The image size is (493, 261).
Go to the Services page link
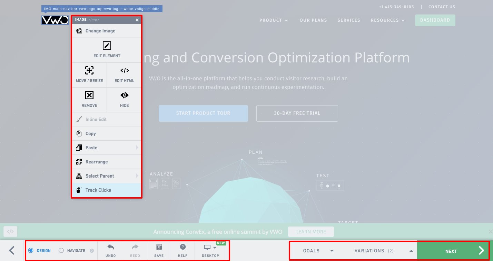pos(349,20)
